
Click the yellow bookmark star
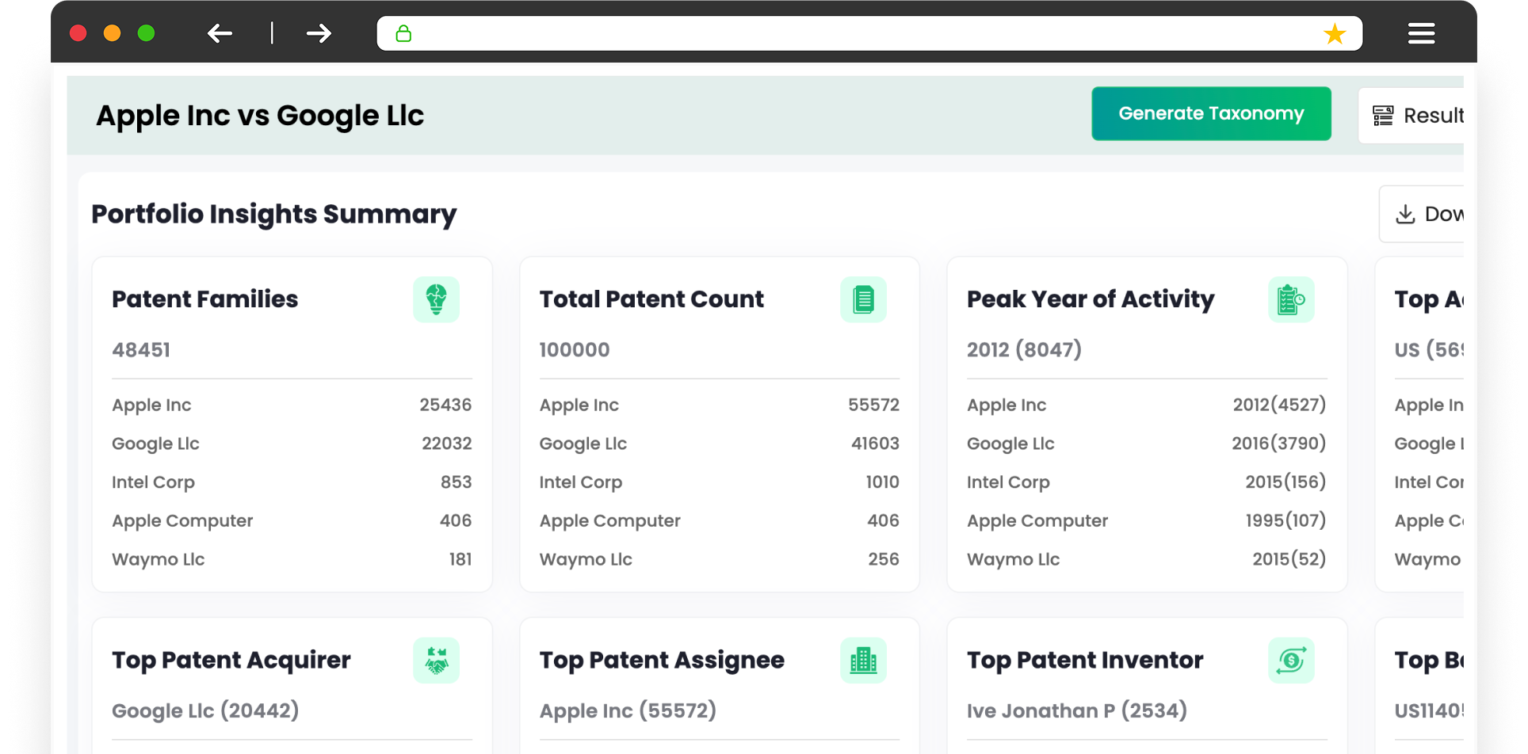pyautogui.click(x=1335, y=33)
